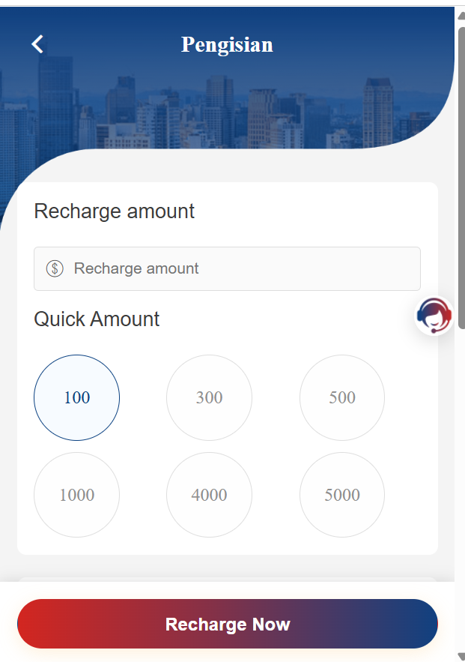
Task: Select the 100 quick amount
Action: [x=76, y=397]
